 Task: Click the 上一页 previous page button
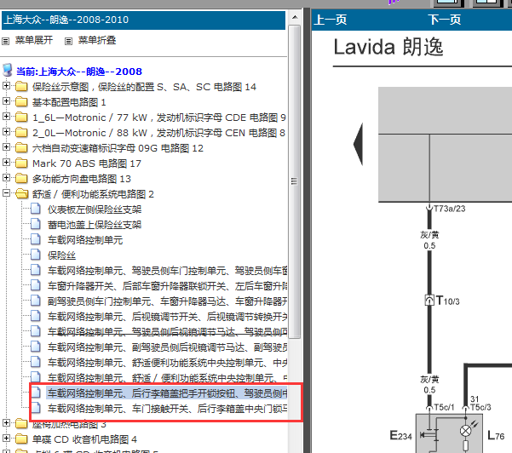(331, 20)
